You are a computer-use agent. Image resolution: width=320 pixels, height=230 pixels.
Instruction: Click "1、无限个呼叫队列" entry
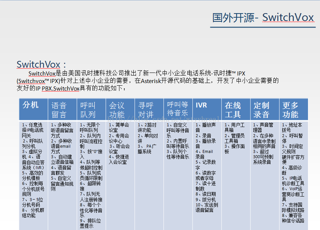tap(90, 127)
